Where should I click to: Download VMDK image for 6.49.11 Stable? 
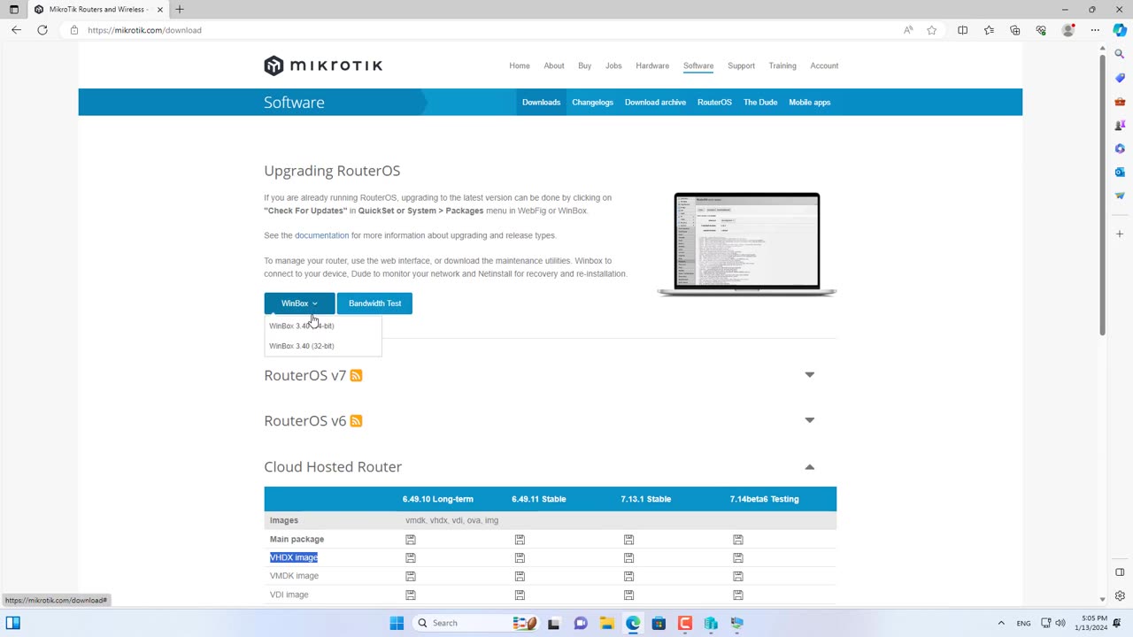pyautogui.click(x=520, y=576)
